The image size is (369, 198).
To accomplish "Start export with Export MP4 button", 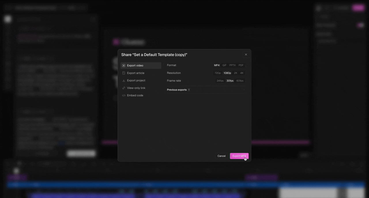I will (239, 156).
